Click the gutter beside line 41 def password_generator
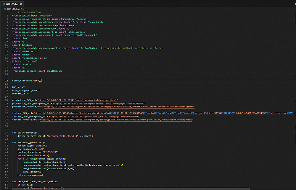The image size is (296, 190). tap(7, 142)
